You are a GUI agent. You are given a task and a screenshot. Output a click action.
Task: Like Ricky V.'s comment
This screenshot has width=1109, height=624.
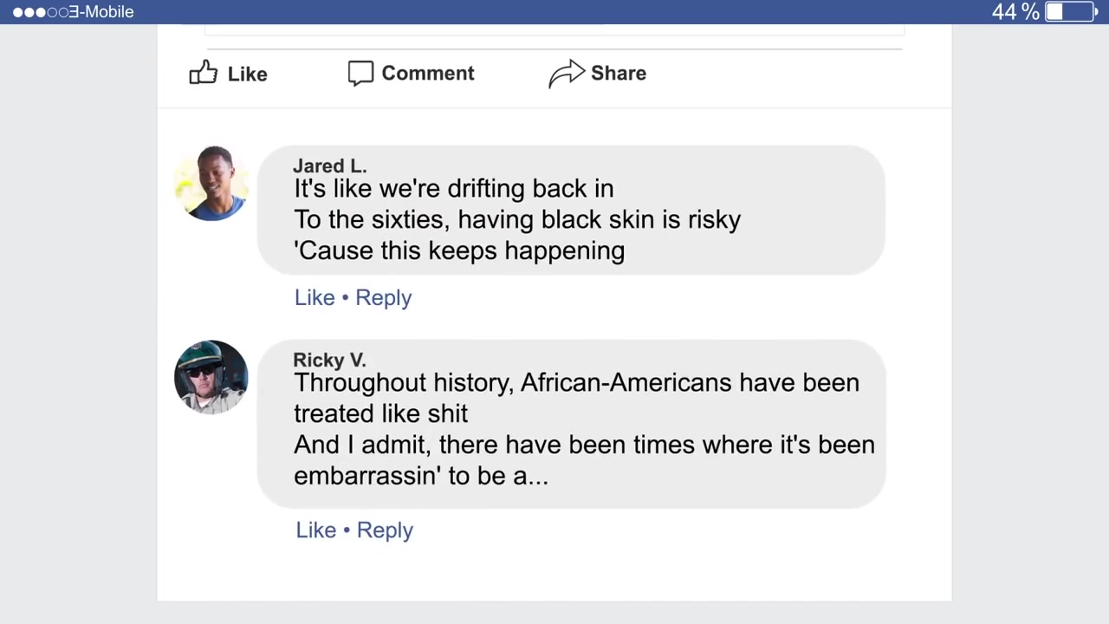[x=316, y=530]
